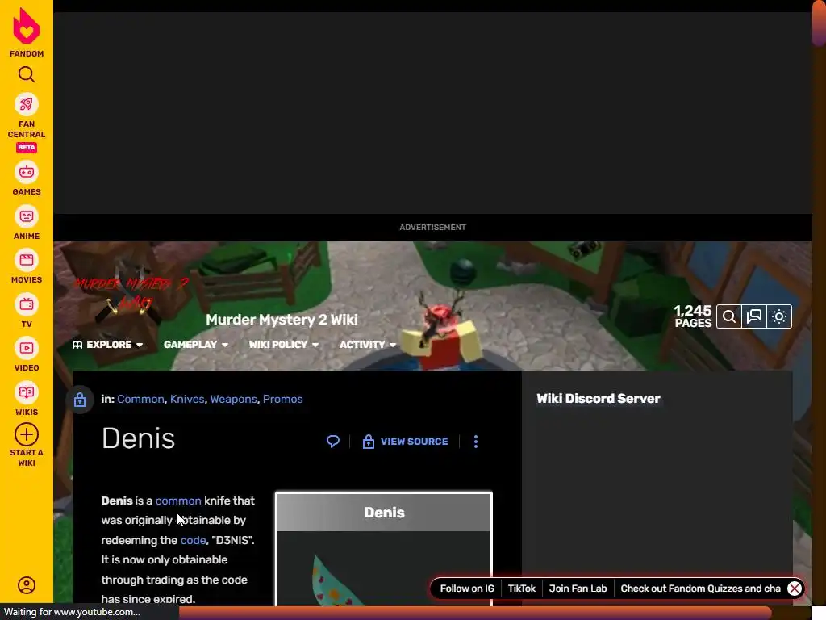This screenshot has height=620, width=826.
Task: Close the bottom notification bar
Action: (795, 589)
